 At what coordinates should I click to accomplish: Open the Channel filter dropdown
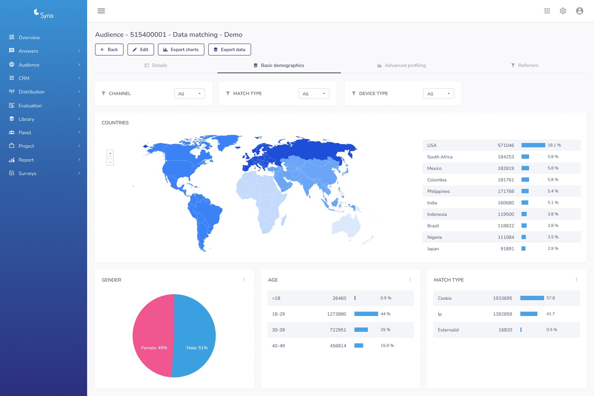190,93
